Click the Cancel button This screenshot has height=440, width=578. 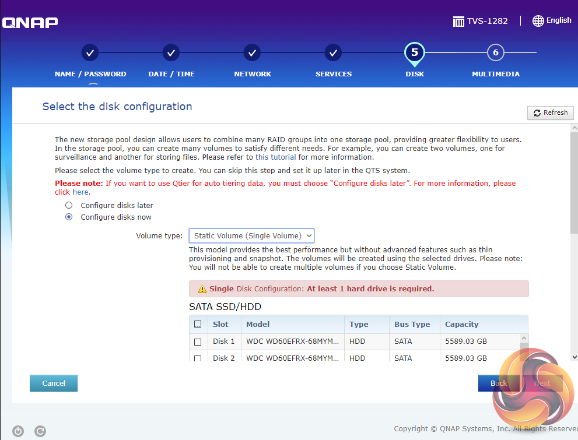click(x=54, y=383)
